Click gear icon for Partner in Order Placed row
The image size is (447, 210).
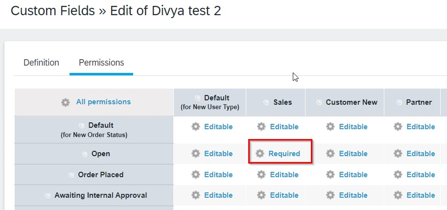pos(398,174)
